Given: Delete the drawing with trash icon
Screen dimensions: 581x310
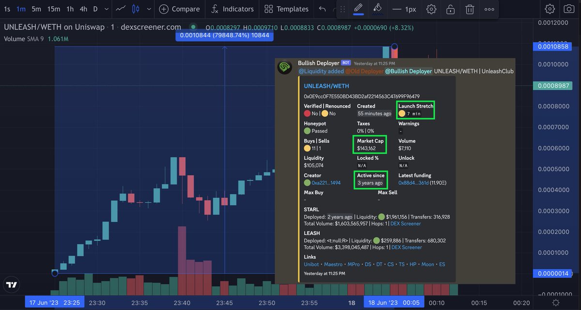Looking at the screenshot, I should pyautogui.click(x=470, y=9).
